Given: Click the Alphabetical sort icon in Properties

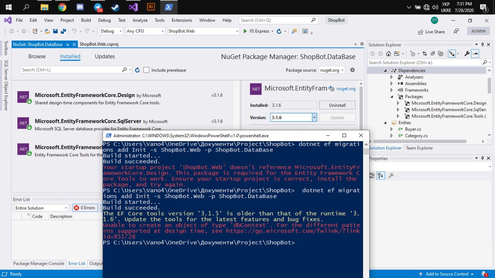Looking at the screenshot, I should click(381, 176).
